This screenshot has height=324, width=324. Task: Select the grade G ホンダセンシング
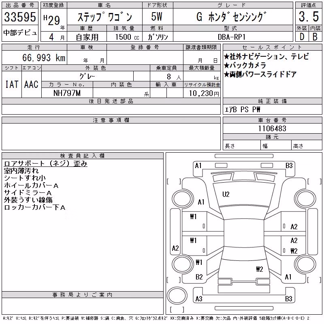(x=231, y=17)
